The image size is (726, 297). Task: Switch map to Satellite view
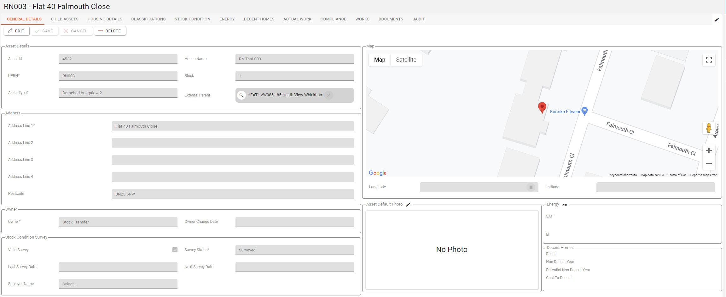[x=406, y=60]
